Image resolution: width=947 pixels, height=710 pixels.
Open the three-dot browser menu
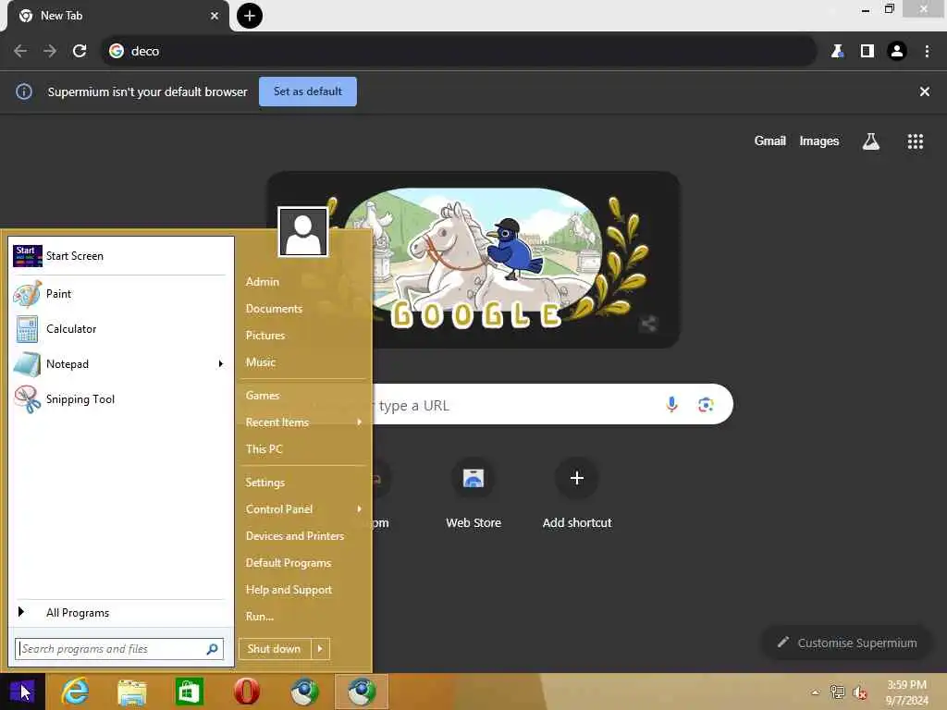tap(927, 52)
